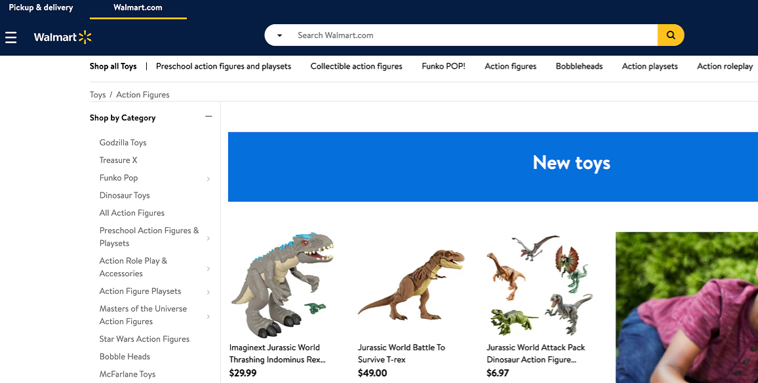The height and width of the screenshot is (383, 758).
Task: Expand the Funko Pop chevron
Action: (x=209, y=179)
